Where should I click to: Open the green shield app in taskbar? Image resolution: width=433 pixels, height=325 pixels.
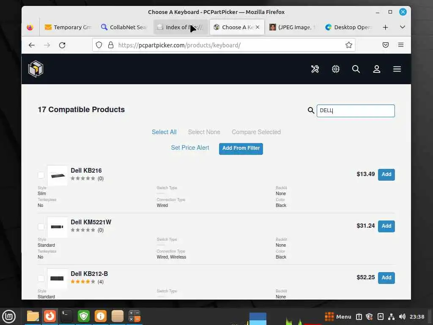[x=84, y=316]
